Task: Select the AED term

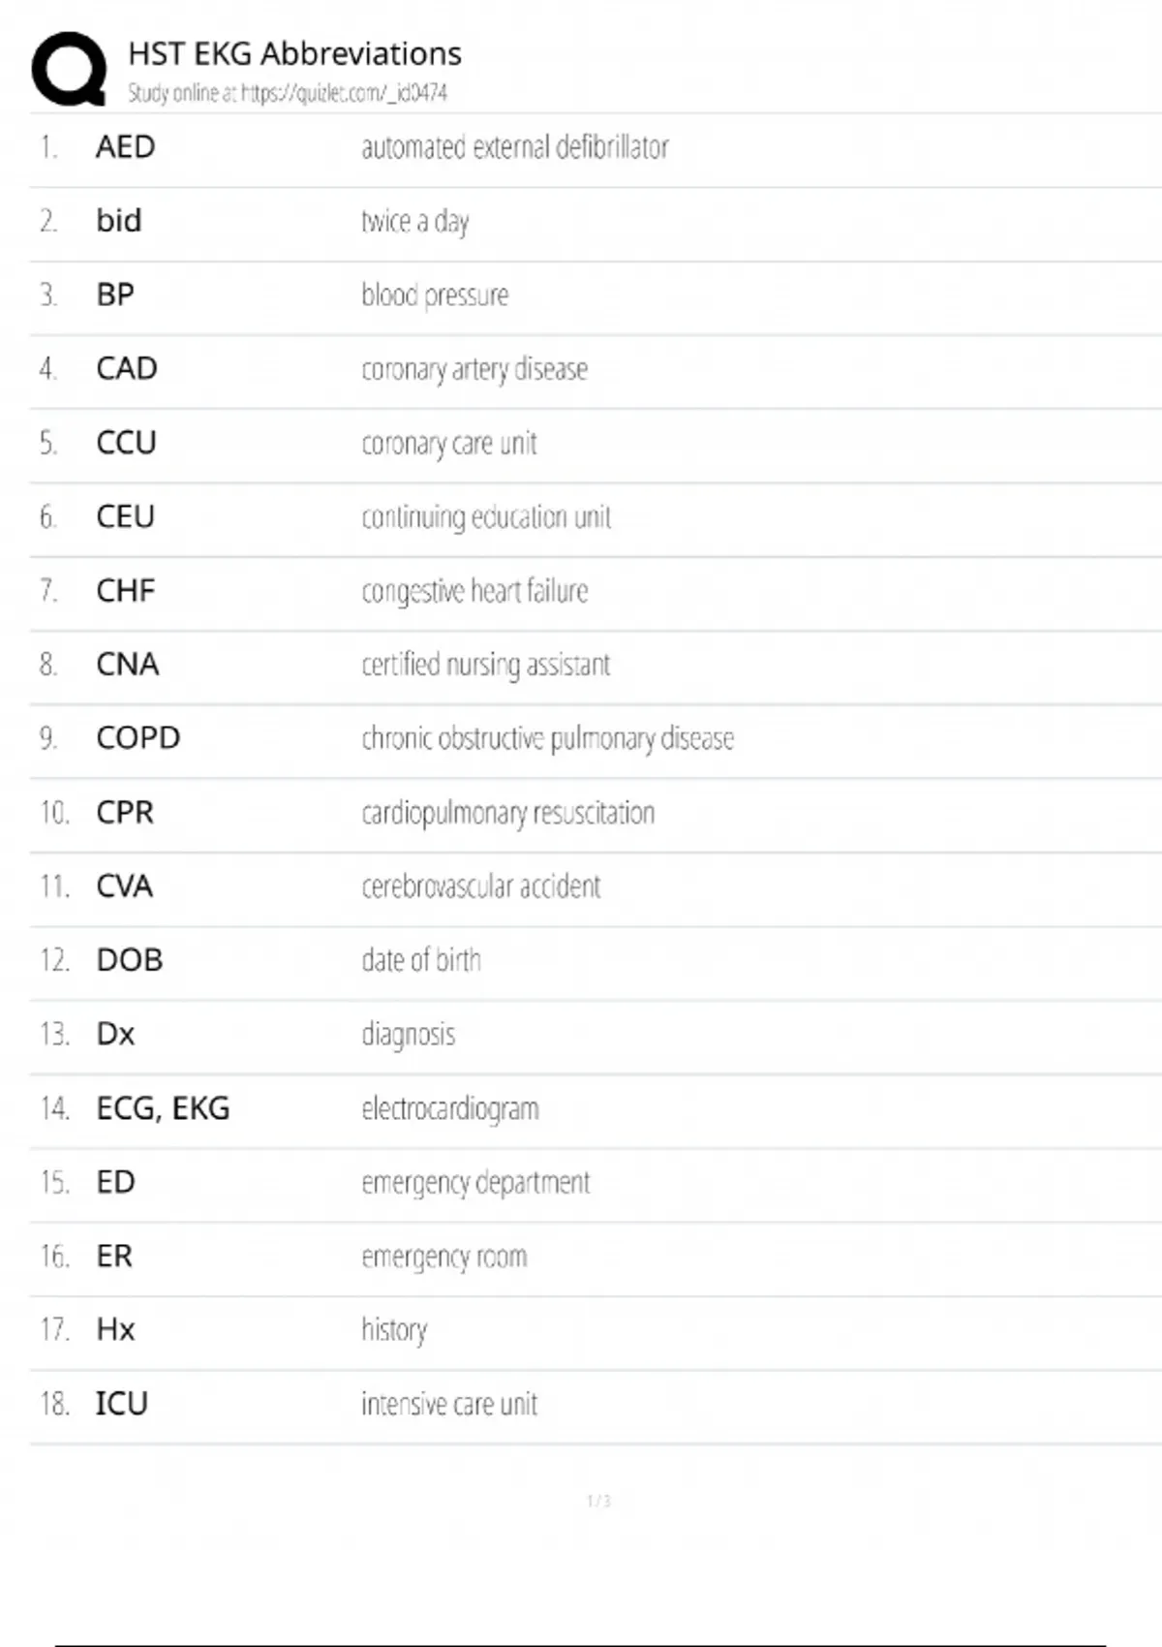Action: (125, 147)
